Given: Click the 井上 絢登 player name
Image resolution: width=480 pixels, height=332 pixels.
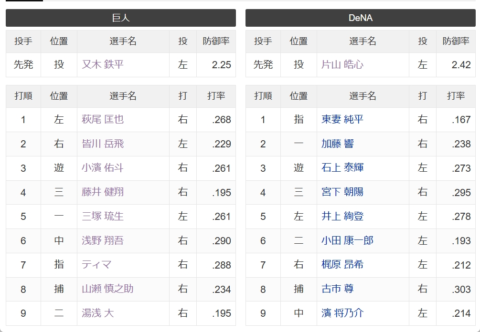Looking at the screenshot, I should click(x=342, y=217).
